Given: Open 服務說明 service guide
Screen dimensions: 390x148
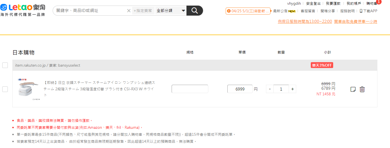Looking at the screenshot, I should 347,11.
